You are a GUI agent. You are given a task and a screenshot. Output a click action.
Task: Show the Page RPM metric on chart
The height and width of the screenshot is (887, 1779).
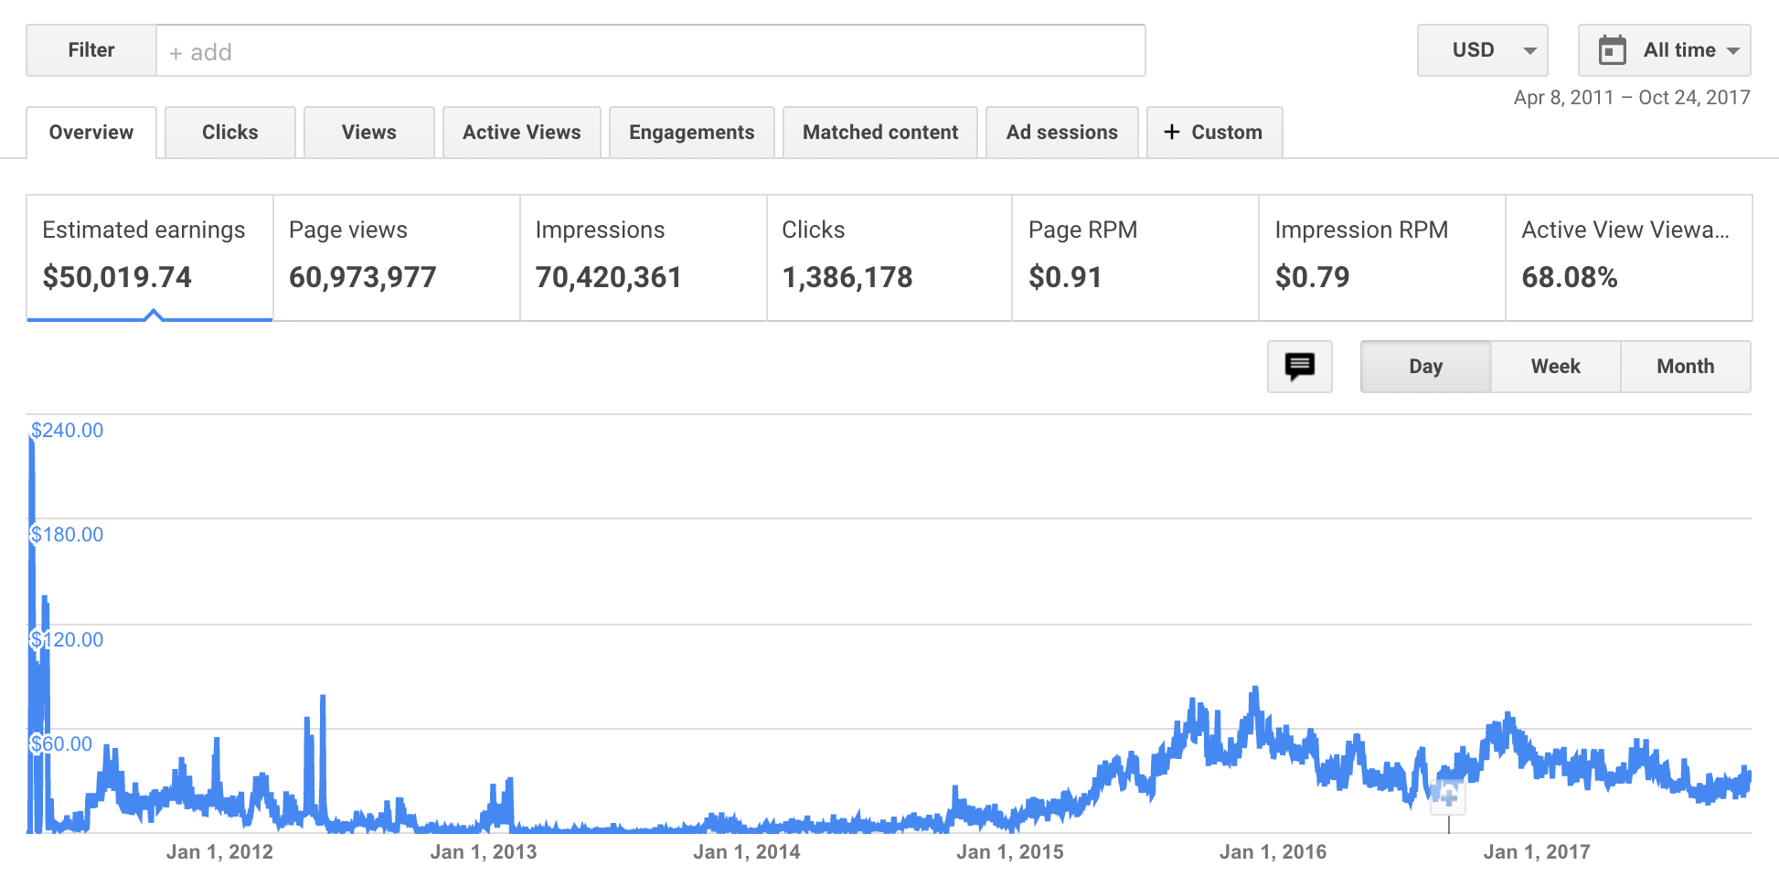[1135, 257]
